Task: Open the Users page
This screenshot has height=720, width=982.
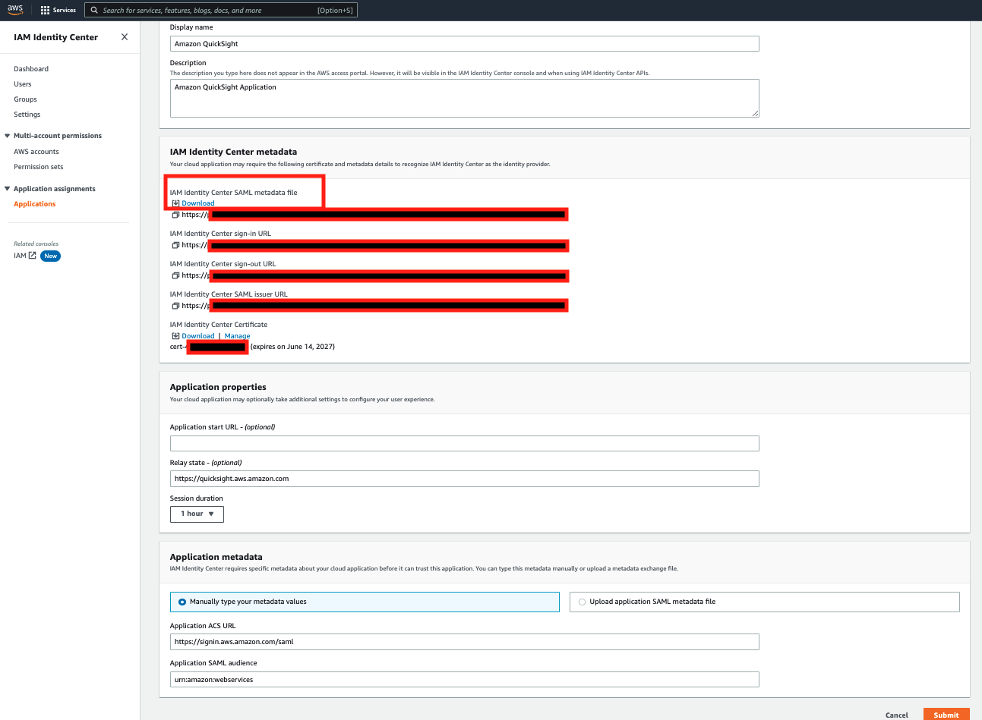Action: (x=23, y=84)
